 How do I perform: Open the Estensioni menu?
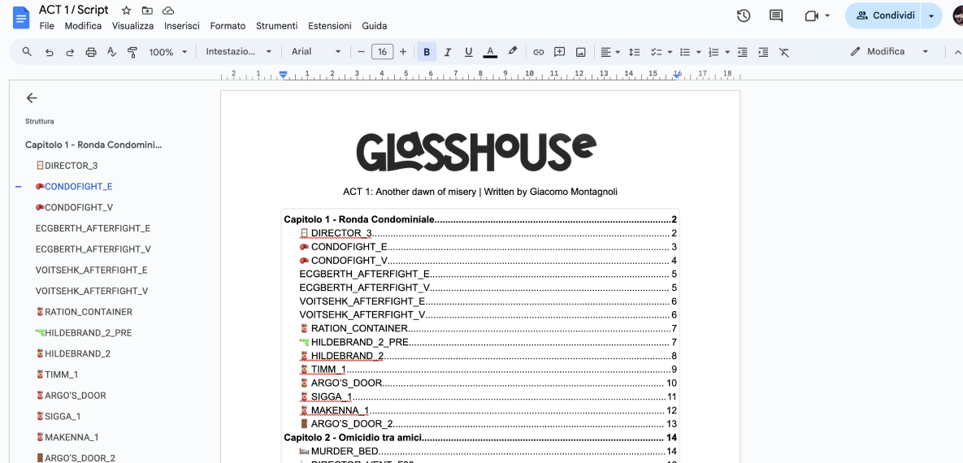coord(330,26)
